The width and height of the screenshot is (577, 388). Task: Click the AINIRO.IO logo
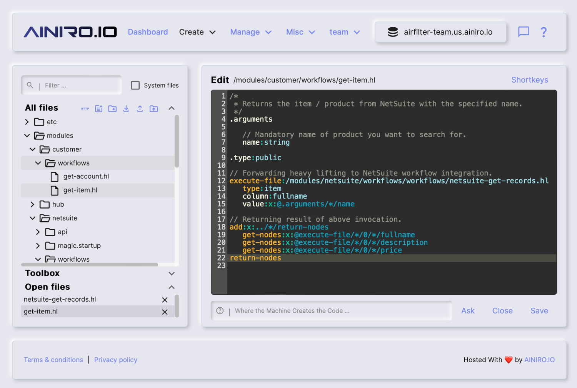pos(70,32)
